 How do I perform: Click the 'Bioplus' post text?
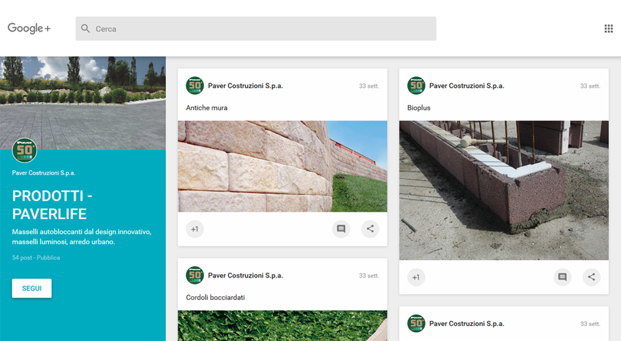tap(419, 107)
